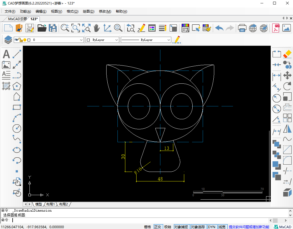
Task: Click the Open folder icon
Action: (x=42, y=28)
